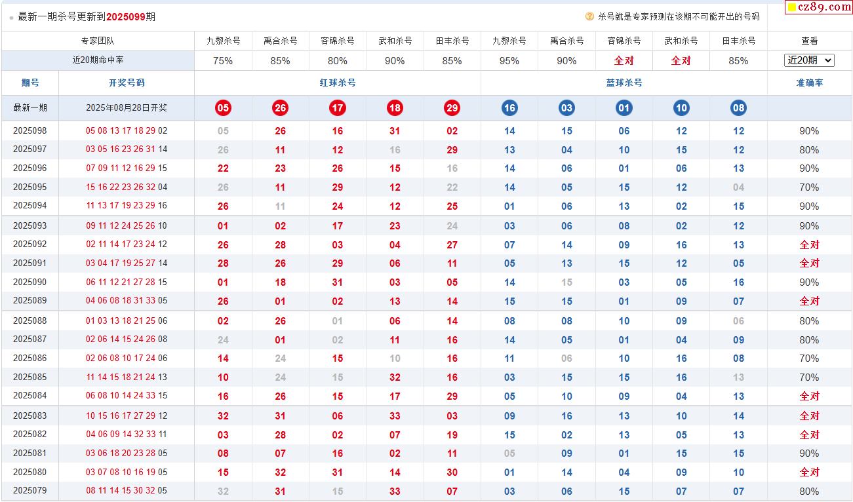Select red ball 18 in latest period row
Viewport: 853px width, 502px height.
coord(395,108)
